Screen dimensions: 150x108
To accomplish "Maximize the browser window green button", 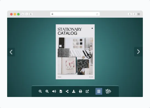I will tap(18, 14).
